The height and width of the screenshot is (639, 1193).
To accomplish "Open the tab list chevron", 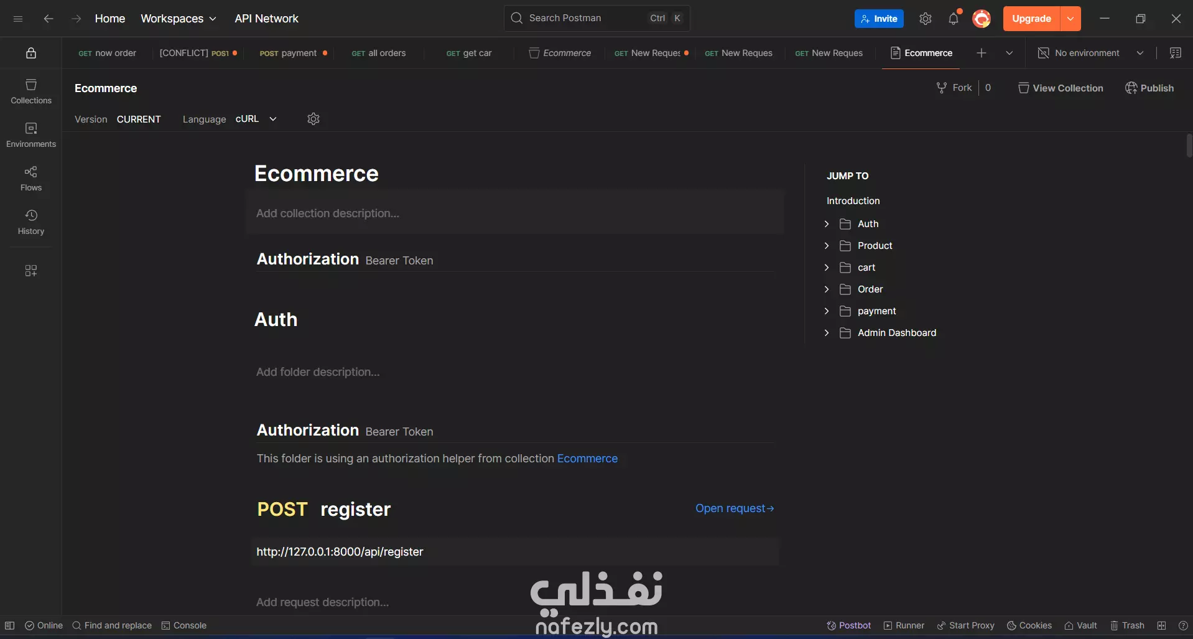I will point(1010,53).
